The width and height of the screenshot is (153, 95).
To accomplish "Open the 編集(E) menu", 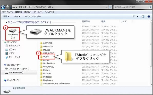I will pyautogui.click(x=18, y=12).
